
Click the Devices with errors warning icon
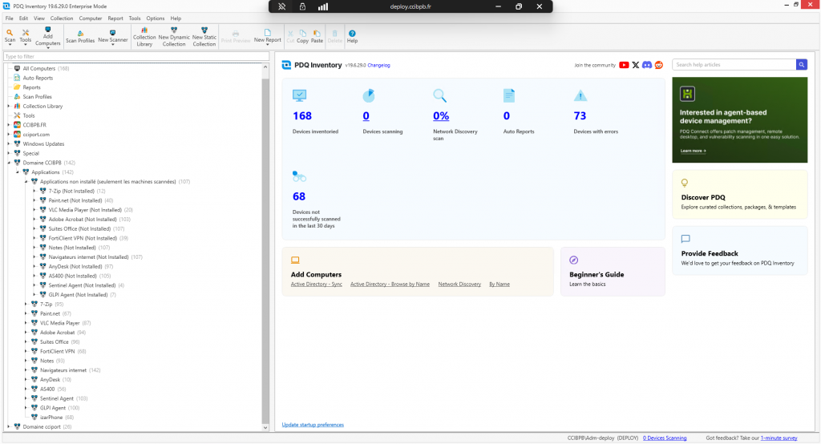[x=580, y=95]
